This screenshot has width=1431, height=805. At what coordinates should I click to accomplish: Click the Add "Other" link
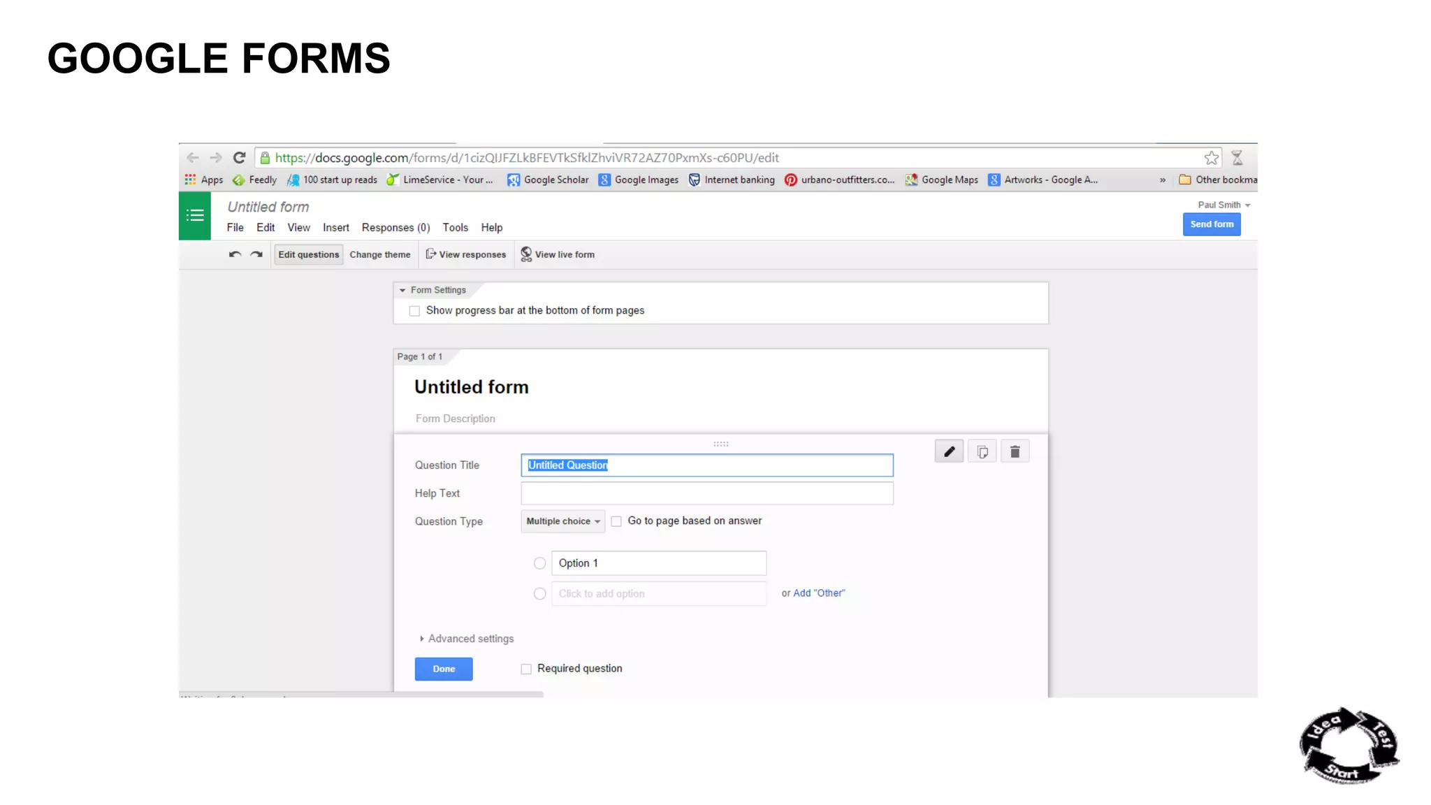(x=819, y=593)
